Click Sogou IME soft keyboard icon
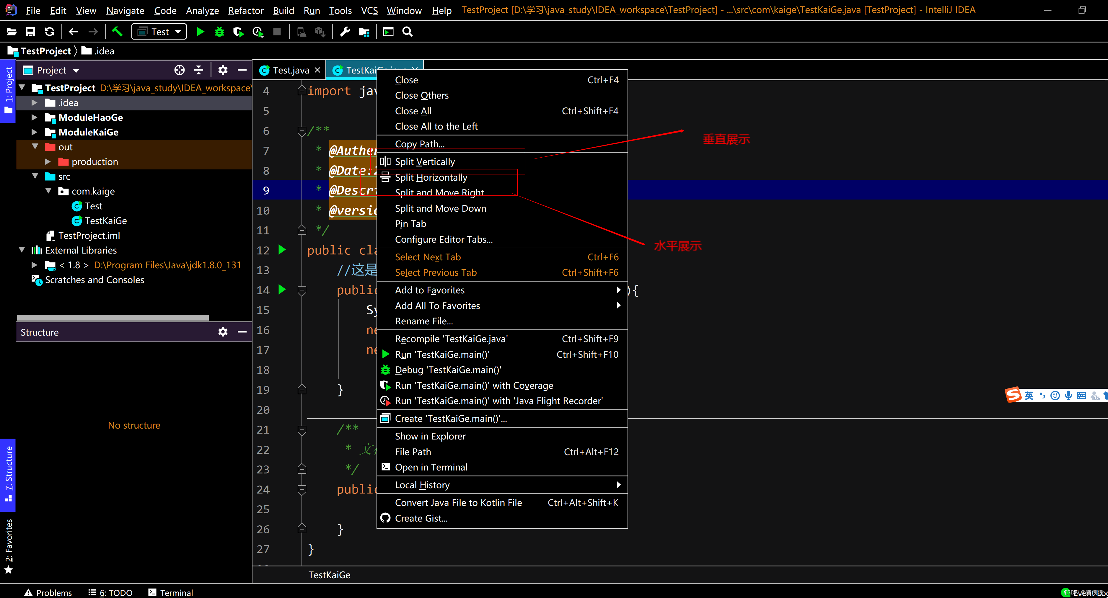Viewport: 1108px width, 598px height. (1081, 395)
